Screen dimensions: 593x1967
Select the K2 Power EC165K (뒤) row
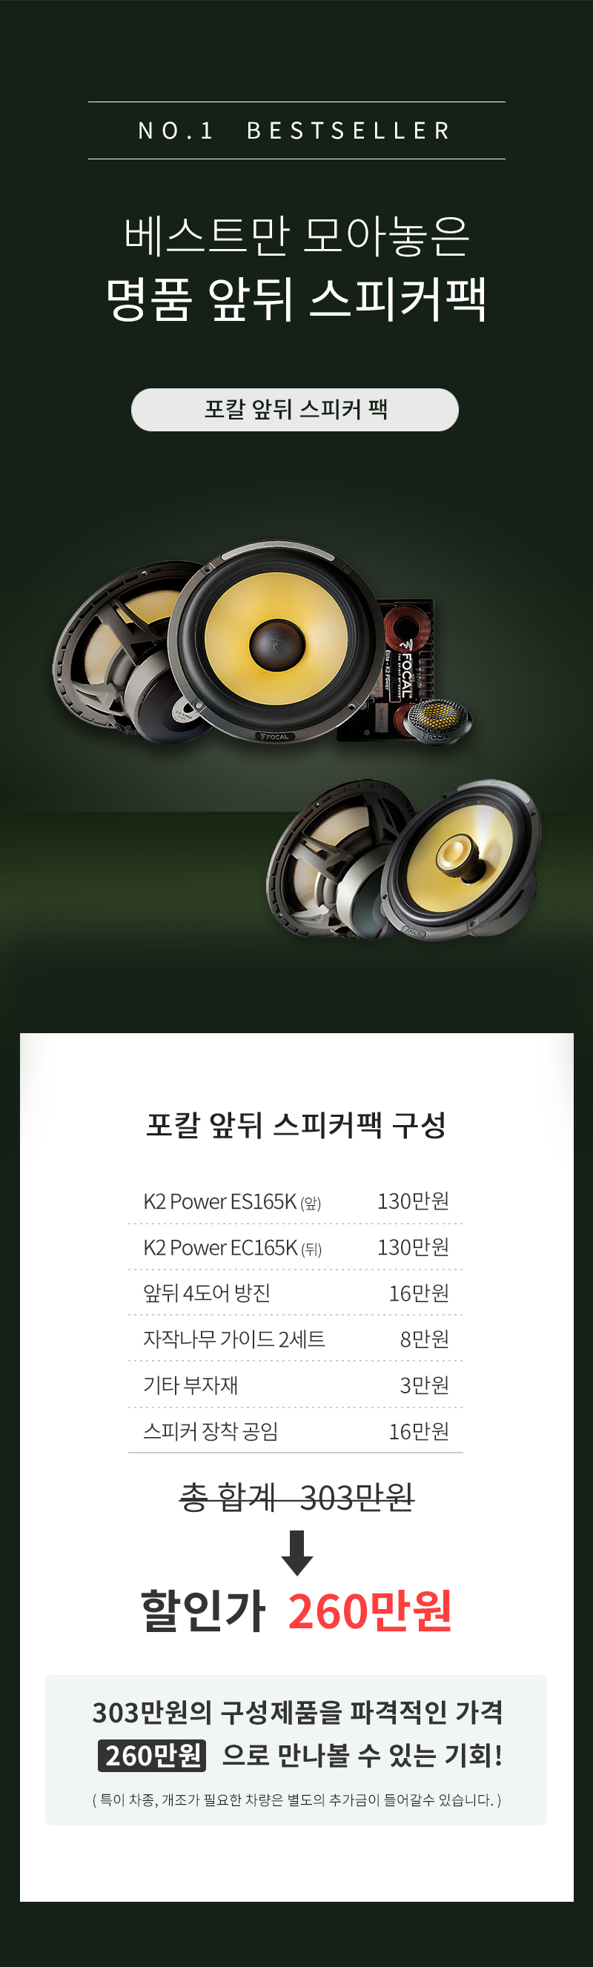[x=296, y=1247]
